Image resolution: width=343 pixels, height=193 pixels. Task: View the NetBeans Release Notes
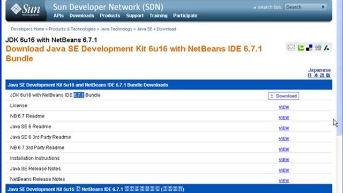(x=284, y=181)
